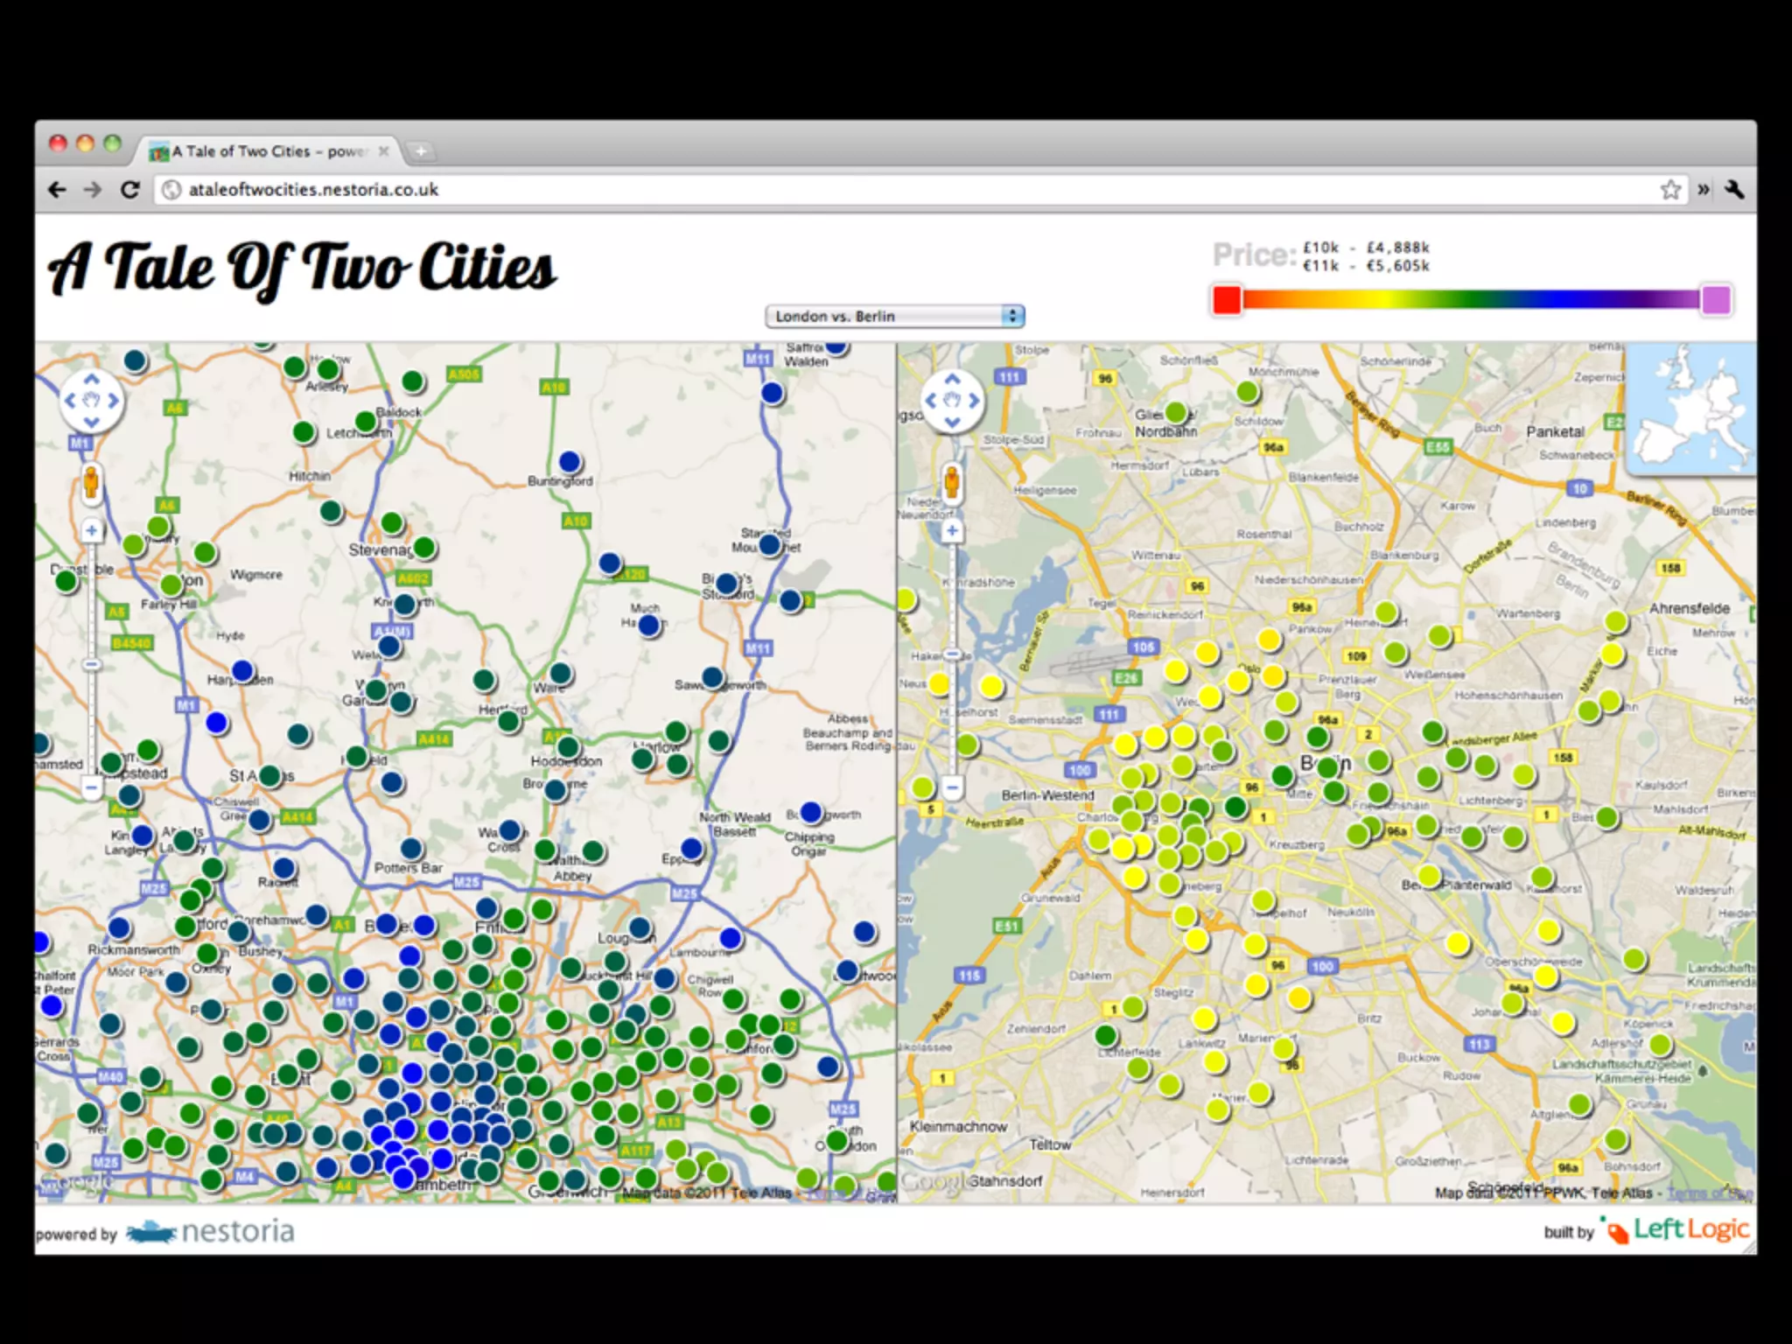
Task: Click the nestoria logo link
Action: [211, 1232]
